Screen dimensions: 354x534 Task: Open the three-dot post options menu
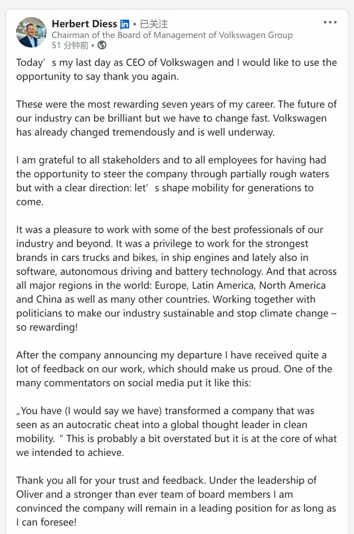tap(330, 22)
